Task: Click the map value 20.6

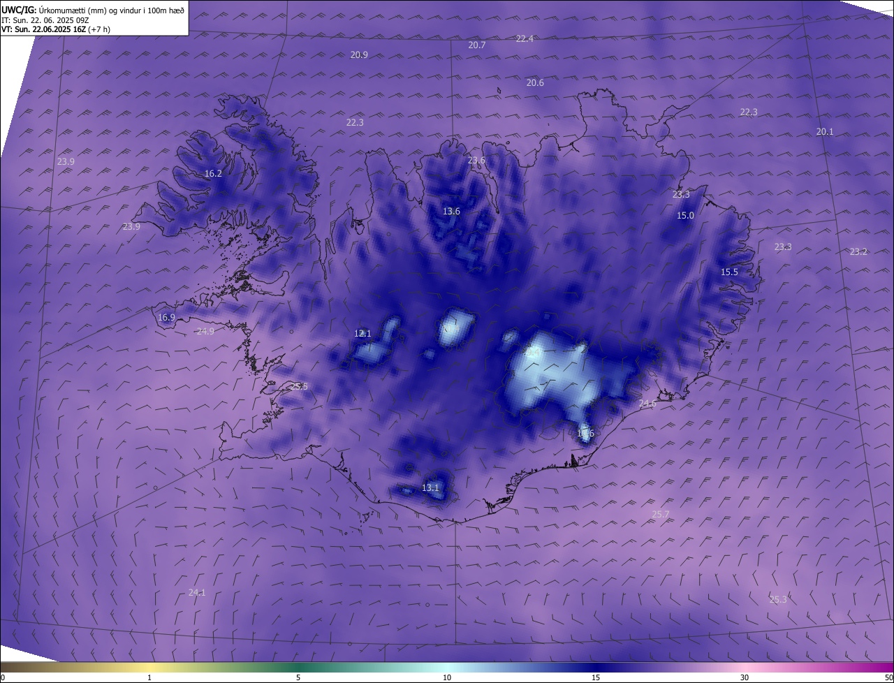Action: click(x=535, y=82)
